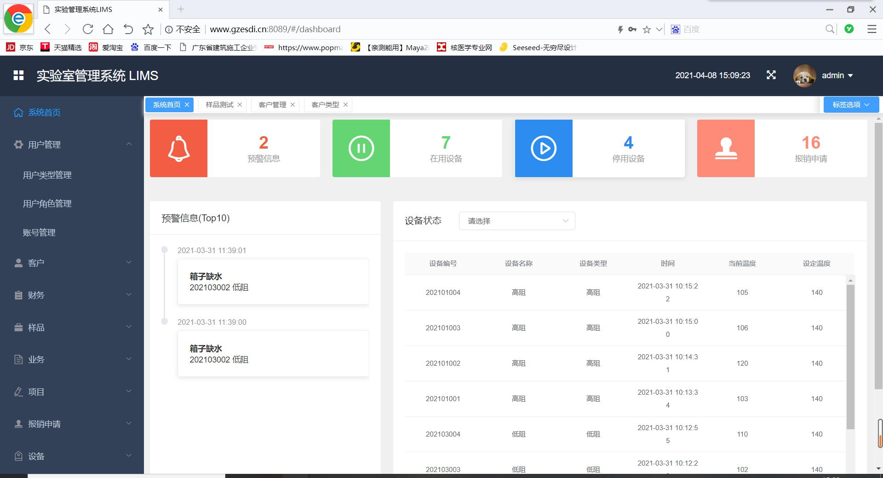The width and height of the screenshot is (883, 478).
Task: Open the 标签选项 dropdown button
Action: (851, 104)
